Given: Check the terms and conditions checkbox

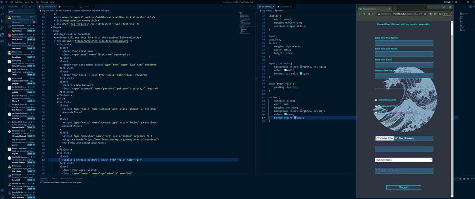Looking at the screenshot, I should click(376, 112).
